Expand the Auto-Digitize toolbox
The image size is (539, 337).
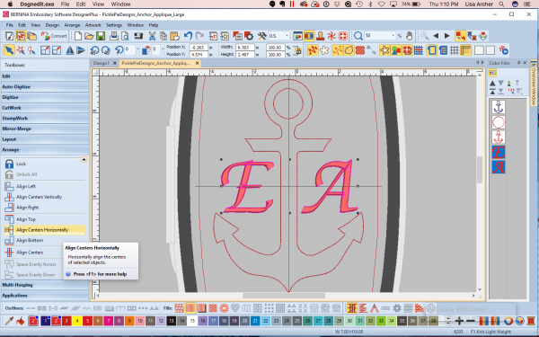[45, 86]
